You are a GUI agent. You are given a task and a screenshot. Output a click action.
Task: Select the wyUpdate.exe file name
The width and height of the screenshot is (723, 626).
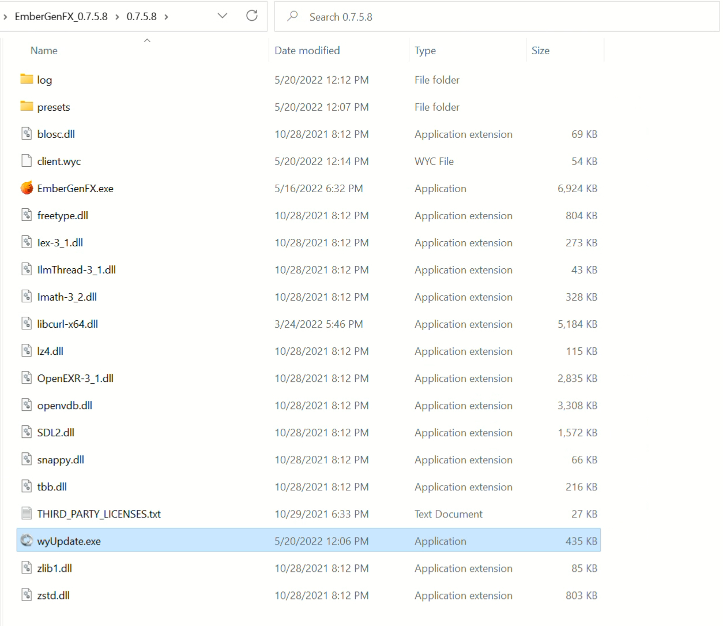tap(69, 541)
